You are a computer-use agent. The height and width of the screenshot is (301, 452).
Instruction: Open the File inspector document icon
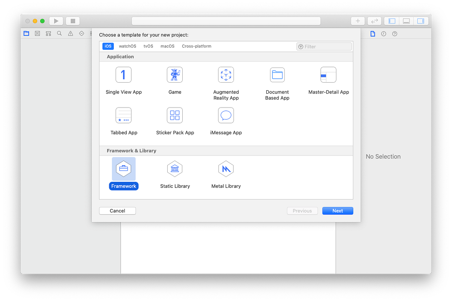pos(373,34)
